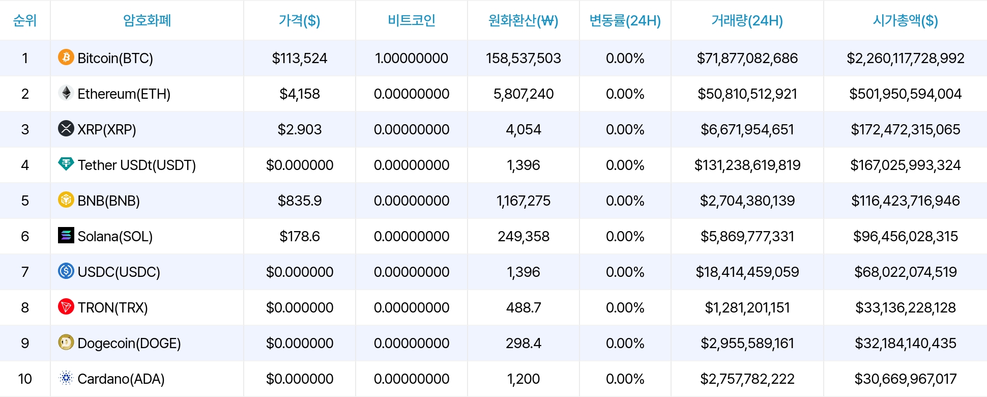The width and height of the screenshot is (987, 397).
Task: Sort by 암호화폐 column header
Action: point(147,20)
